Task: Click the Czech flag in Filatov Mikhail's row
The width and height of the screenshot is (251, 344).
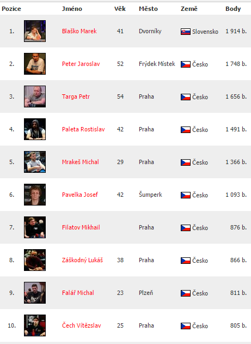Action: point(186,228)
